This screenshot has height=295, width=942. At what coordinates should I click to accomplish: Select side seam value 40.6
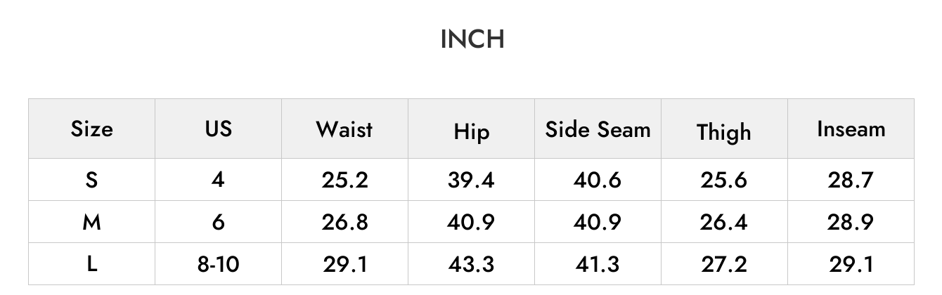[598, 180]
